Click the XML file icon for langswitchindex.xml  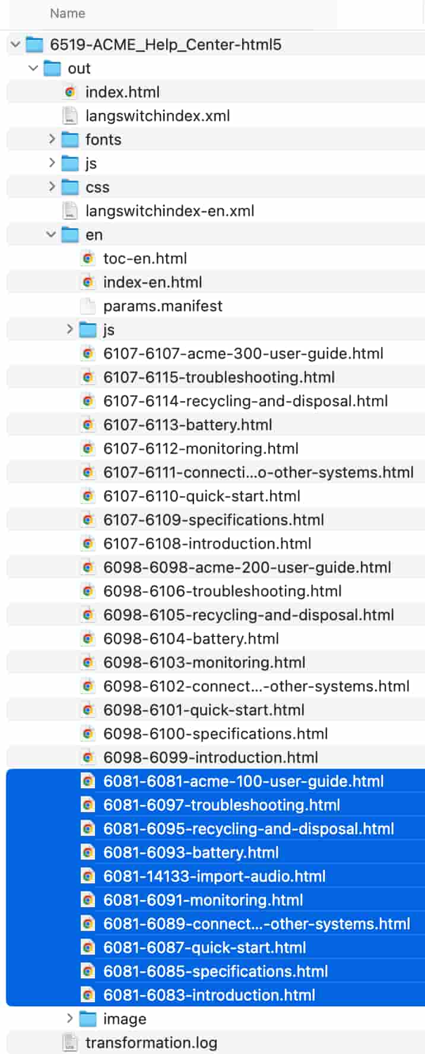click(x=70, y=116)
